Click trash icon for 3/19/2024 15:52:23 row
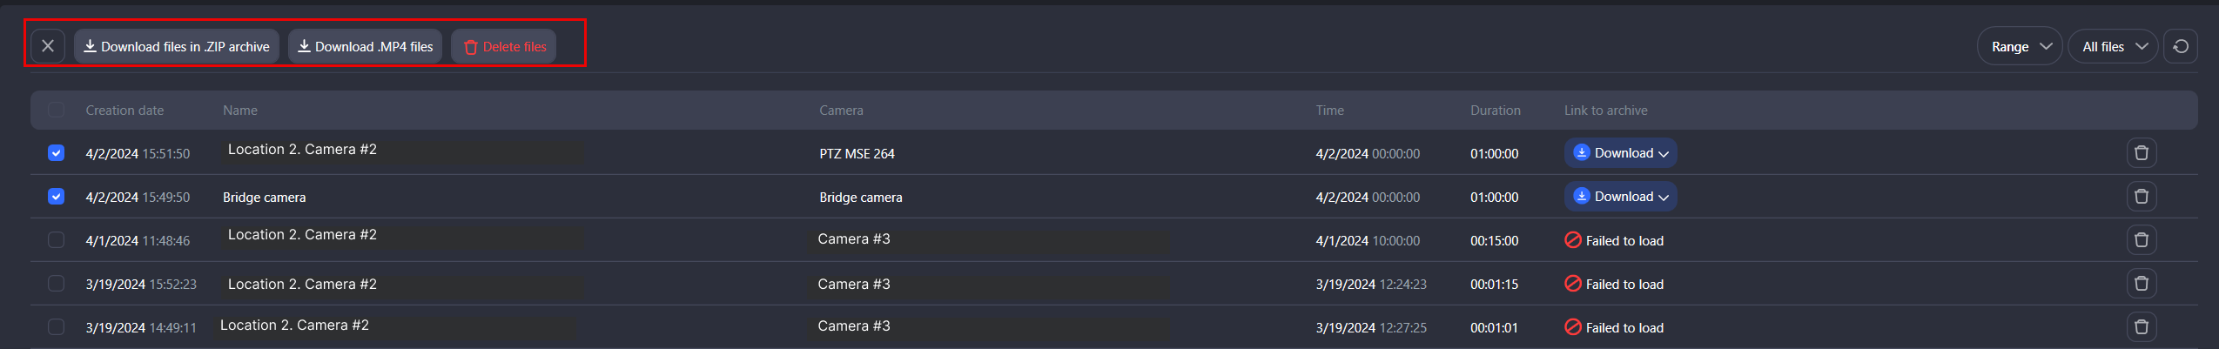 pyautogui.click(x=2142, y=284)
